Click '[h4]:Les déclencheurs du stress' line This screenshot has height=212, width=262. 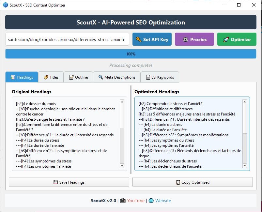click(168, 161)
